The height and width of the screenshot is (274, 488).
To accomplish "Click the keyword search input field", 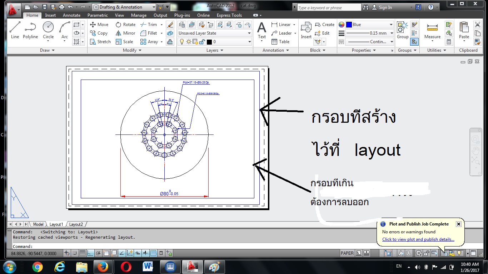I will 329,7.
